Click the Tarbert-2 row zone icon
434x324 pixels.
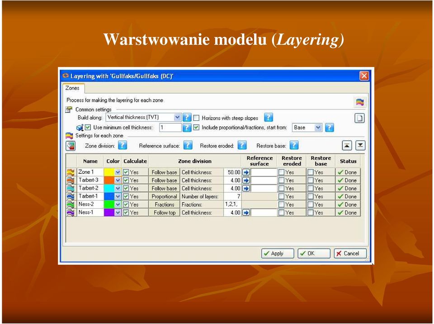point(71,188)
